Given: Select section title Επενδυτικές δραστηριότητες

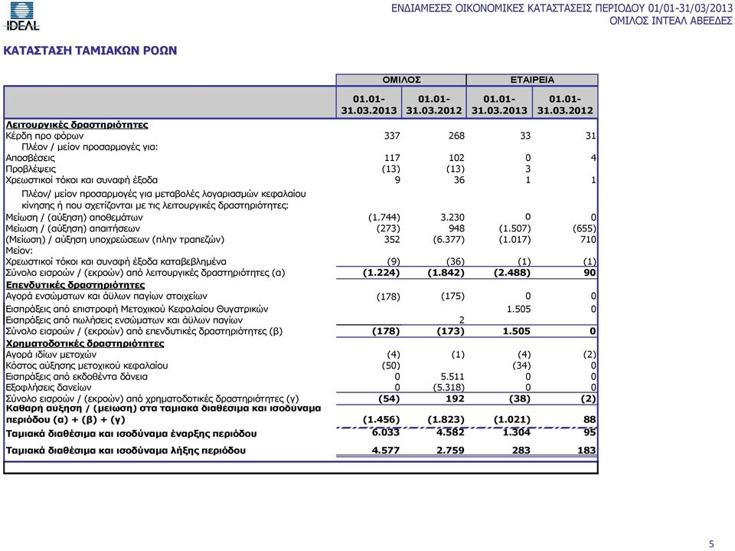Looking at the screenshot, I should pos(76,285).
